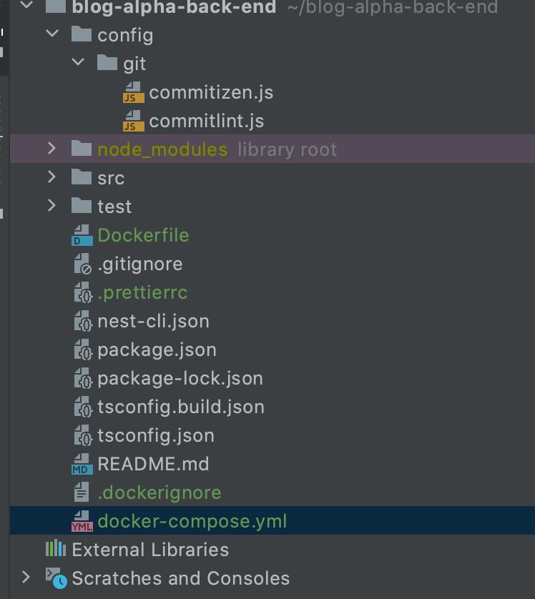Click the README.md markdown file icon
Screen dimensions: 535x599
click(82, 464)
